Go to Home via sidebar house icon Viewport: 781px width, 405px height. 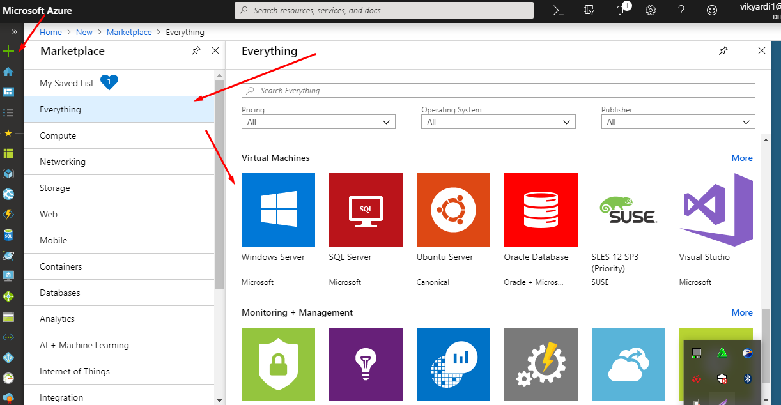[8, 72]
